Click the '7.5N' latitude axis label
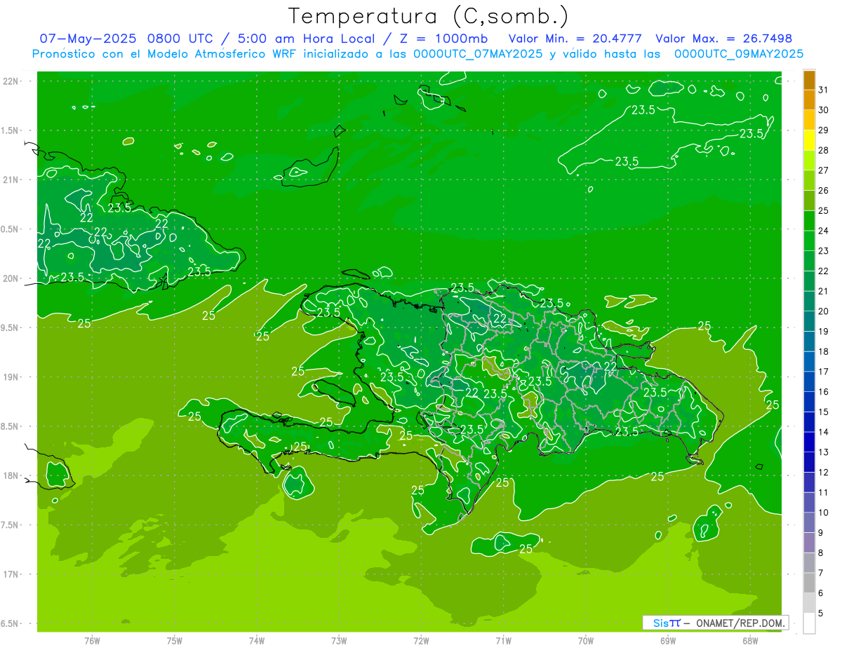 pyautogui.click(x=11, y=525)
